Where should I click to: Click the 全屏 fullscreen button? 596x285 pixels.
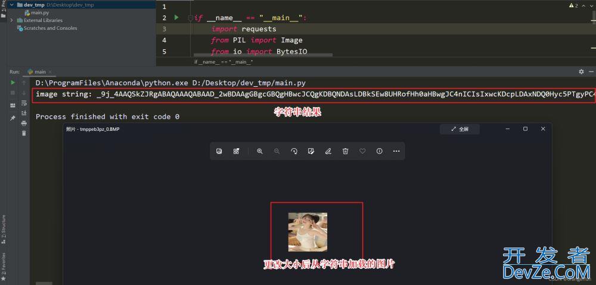tap(460, 129)
